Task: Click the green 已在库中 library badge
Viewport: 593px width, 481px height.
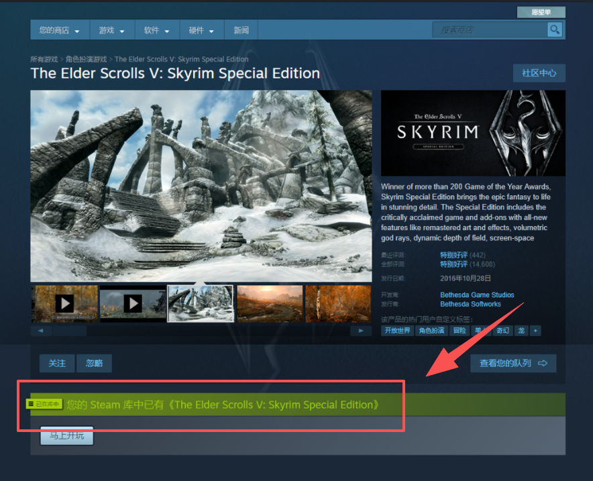Action: click(x=44, y=404)
